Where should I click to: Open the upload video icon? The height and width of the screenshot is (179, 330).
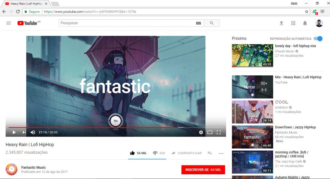(x=281, y=23)
